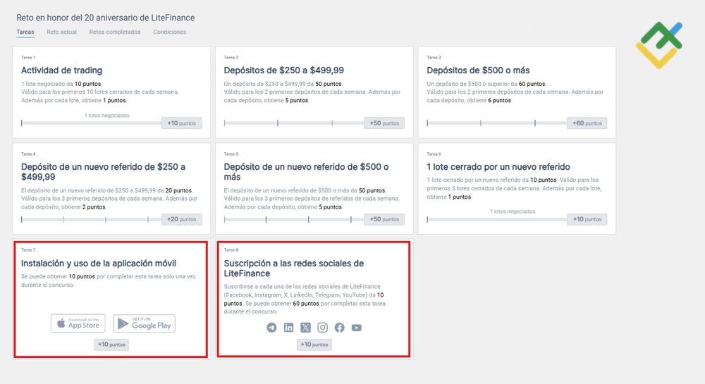
Task: Click 1 lotes negociados in Actividad de trading
Action: pyautogui.click(x=107, y=116)
